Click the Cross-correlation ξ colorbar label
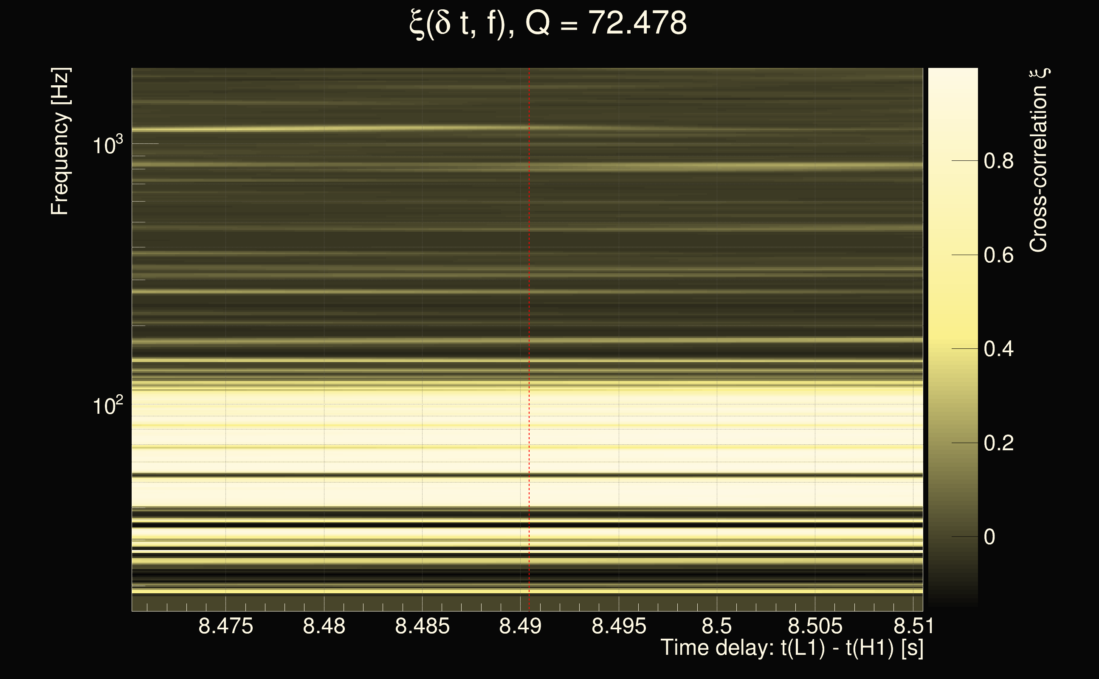Viewport: 1099px width, 679px height. click(1038, 160)
